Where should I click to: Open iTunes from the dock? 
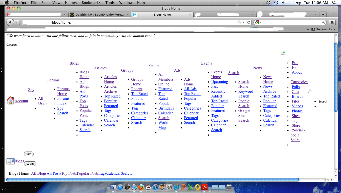coord(155,187)
